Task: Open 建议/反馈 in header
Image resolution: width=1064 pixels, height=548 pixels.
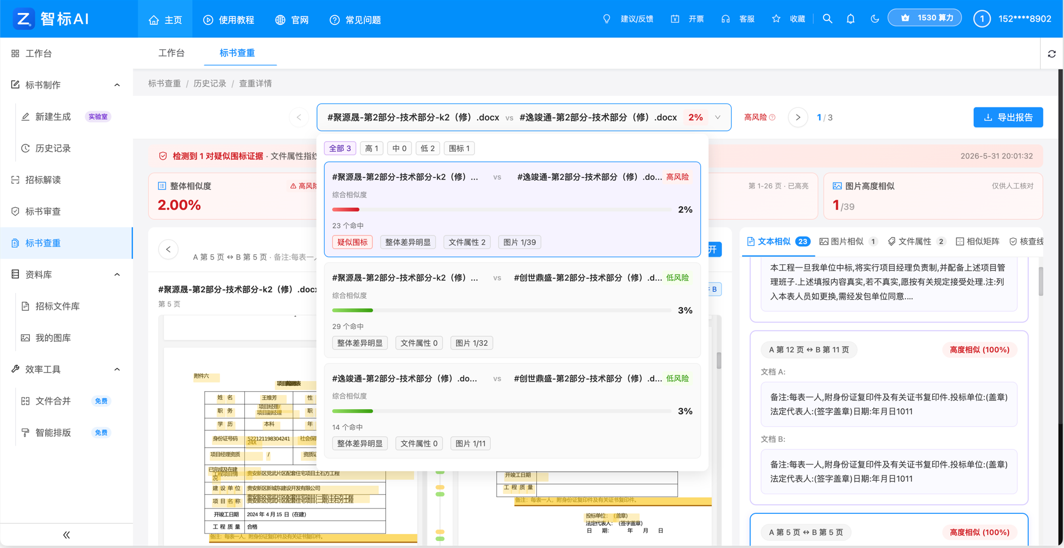Action: [628, 19]
